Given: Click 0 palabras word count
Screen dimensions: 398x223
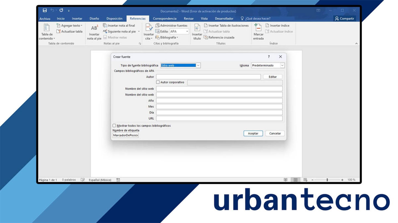Looking at the screenshot, I should coord(69,180).
